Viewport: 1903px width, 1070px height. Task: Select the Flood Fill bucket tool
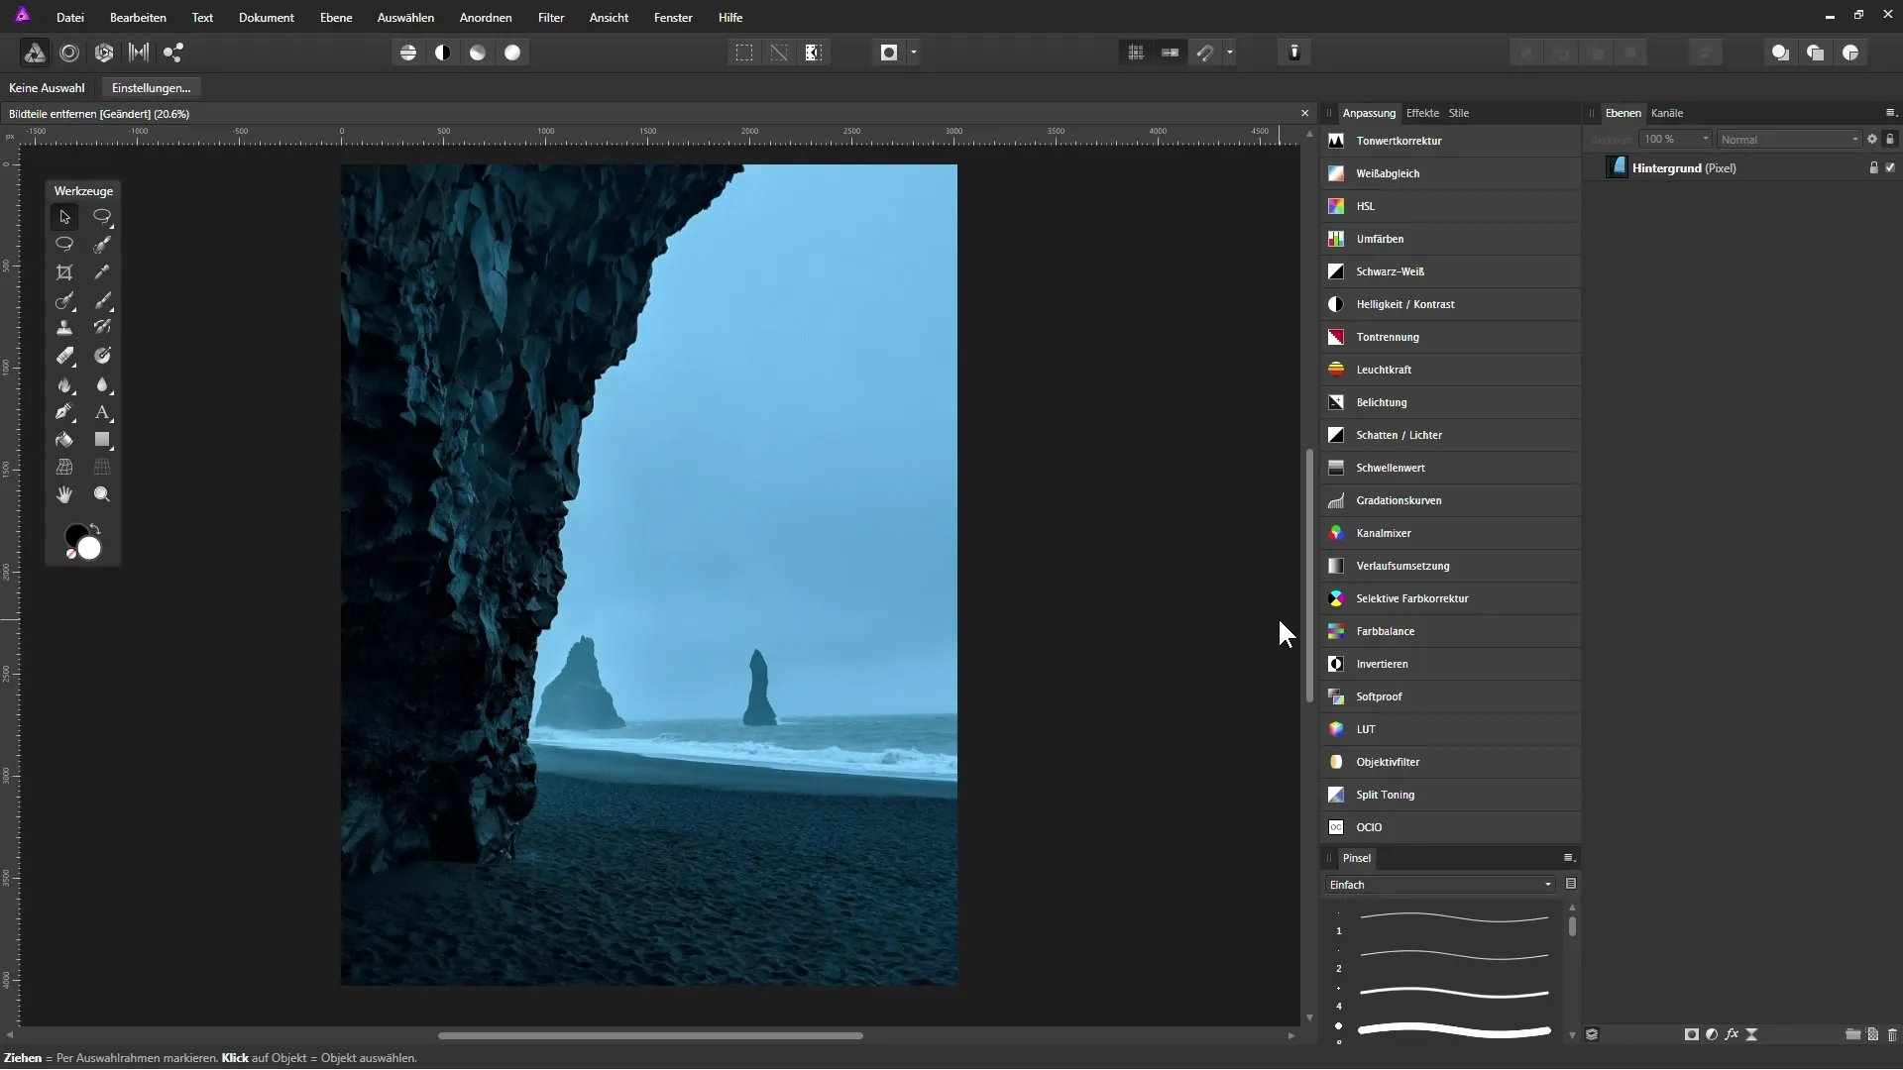[64, 440]
